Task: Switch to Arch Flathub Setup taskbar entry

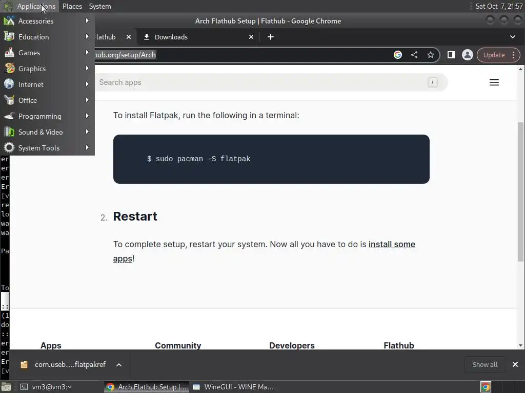Action: [x=146, y=387]
